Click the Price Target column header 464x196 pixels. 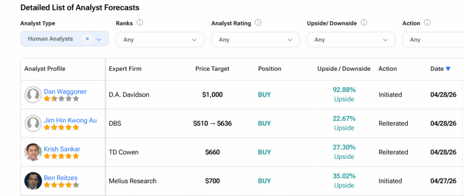pos(212,69)
